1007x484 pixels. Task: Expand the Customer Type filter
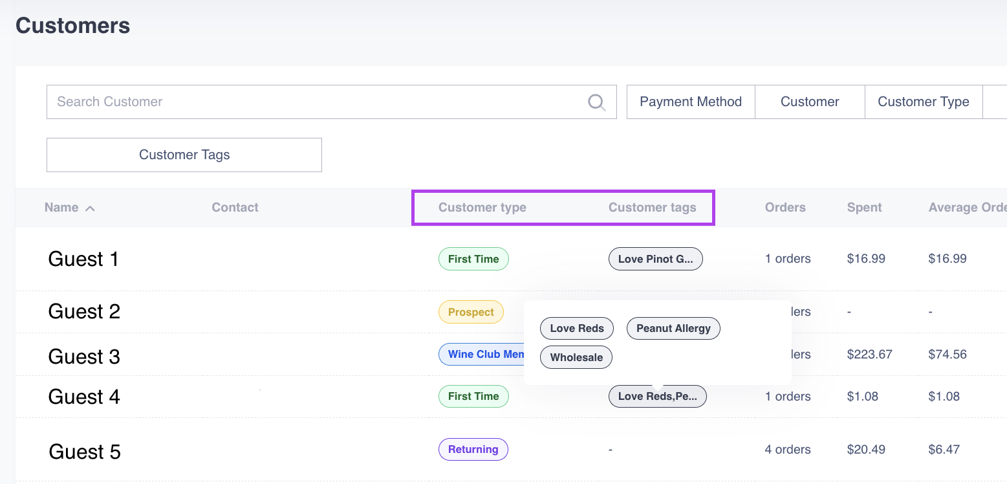[x=923, y=102]
